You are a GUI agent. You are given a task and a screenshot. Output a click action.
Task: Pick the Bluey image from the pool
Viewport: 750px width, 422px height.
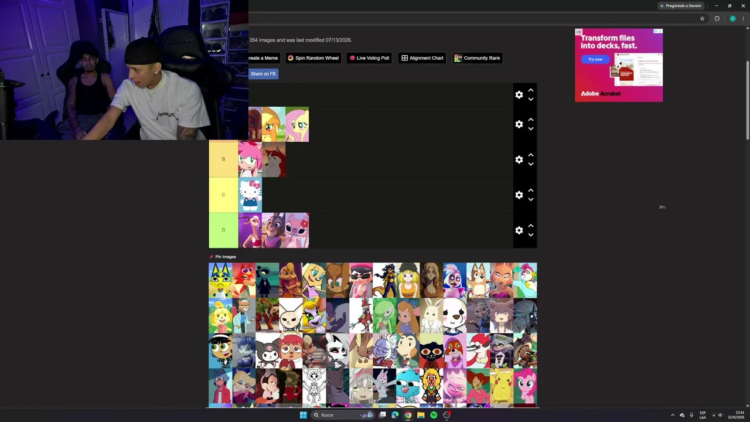[478, 280]
